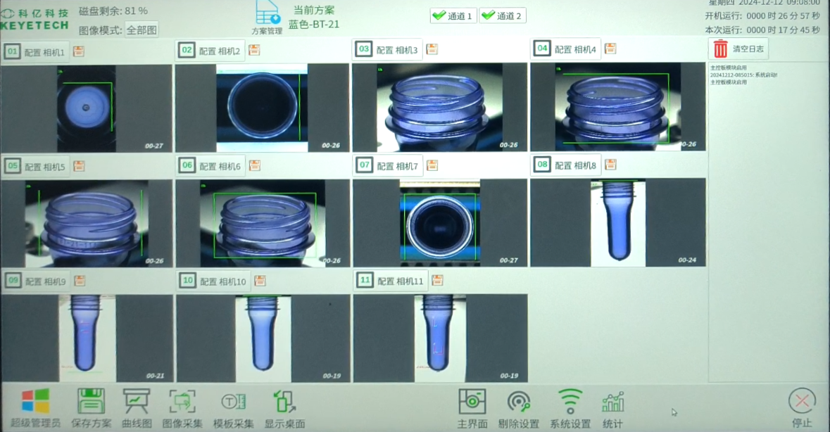Select the 相机8 preform image thumbnail
This screenshot has width=830, height=432.
click(x=618, y=223)
